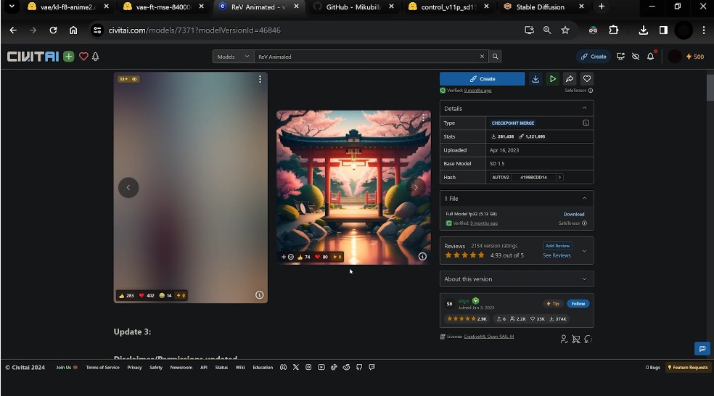Click heart 402 reaction on blurred image
The width and height of the screenshot is (714, 396).
pyautogui.click(x=147, y=295)
